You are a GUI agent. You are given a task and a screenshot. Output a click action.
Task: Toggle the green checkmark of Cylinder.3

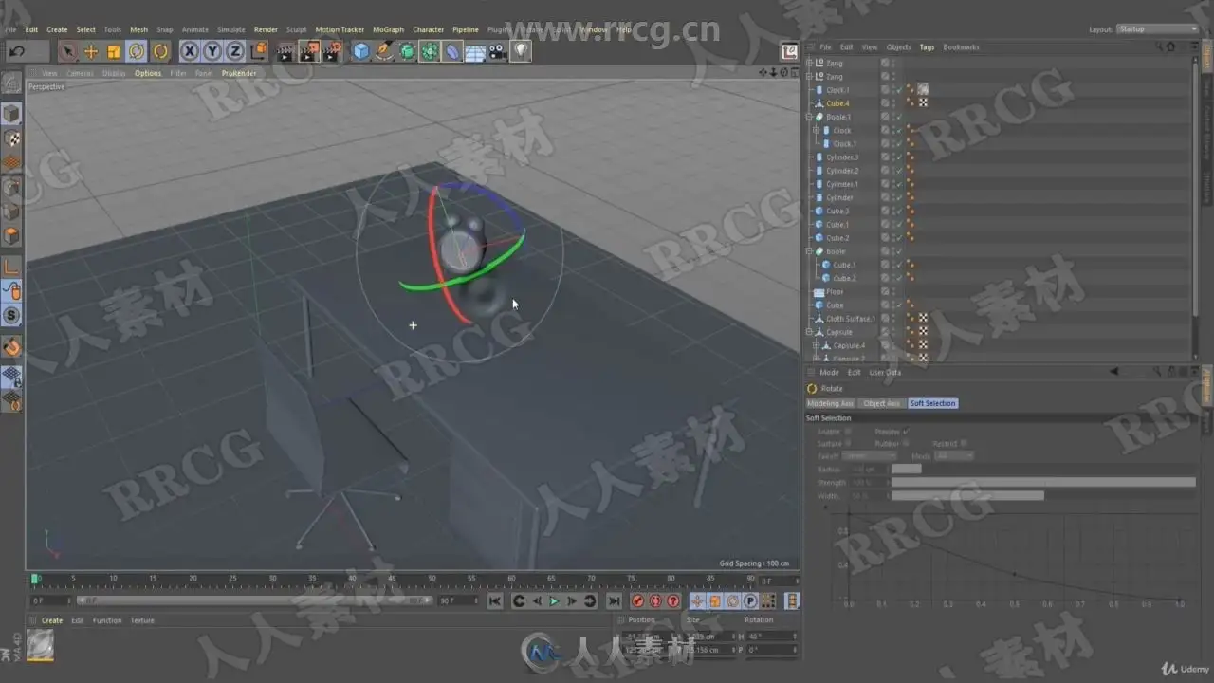[x=897, y=157]
